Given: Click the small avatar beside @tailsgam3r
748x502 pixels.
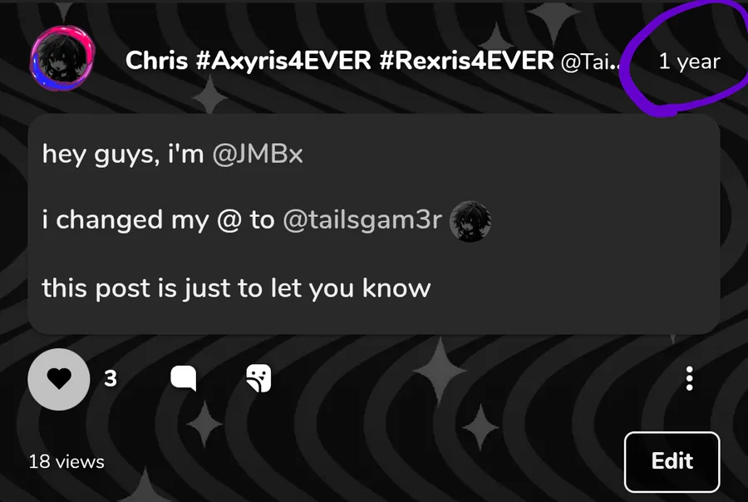Looking at the screenshot, I should [x=470, y=221].
